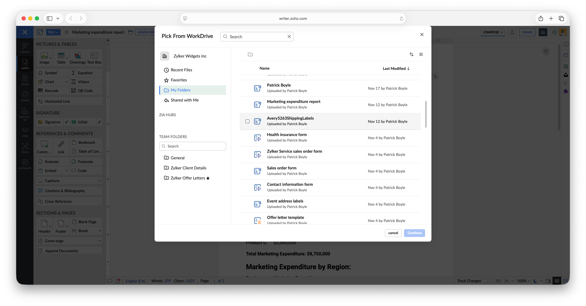
Task: Select Event address labels file
Action: click(x=330, y=204)
